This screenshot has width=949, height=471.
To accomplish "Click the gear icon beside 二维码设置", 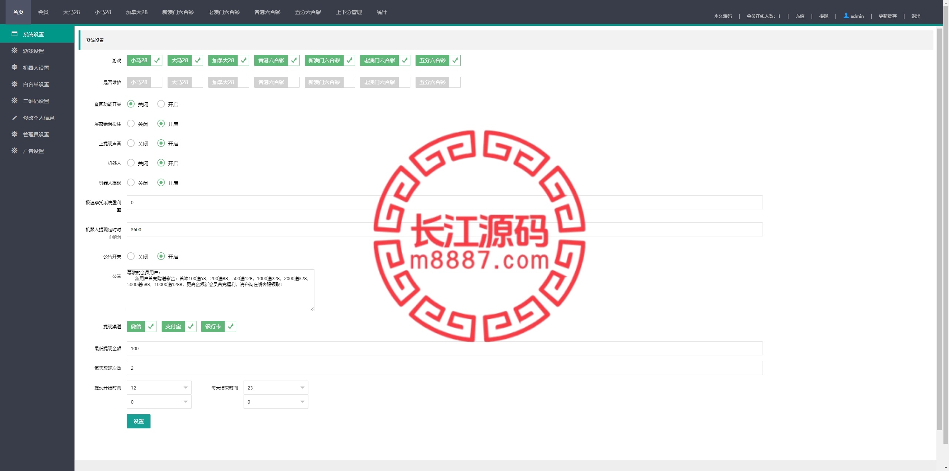I will [14, 101].
